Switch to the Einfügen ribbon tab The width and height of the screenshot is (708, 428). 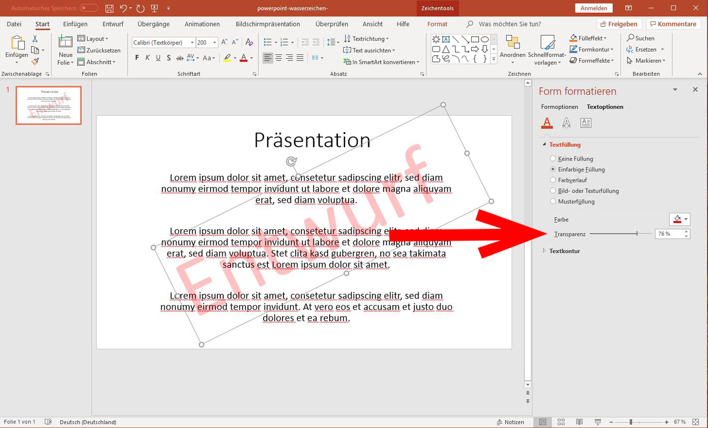(x=75, y=24)
